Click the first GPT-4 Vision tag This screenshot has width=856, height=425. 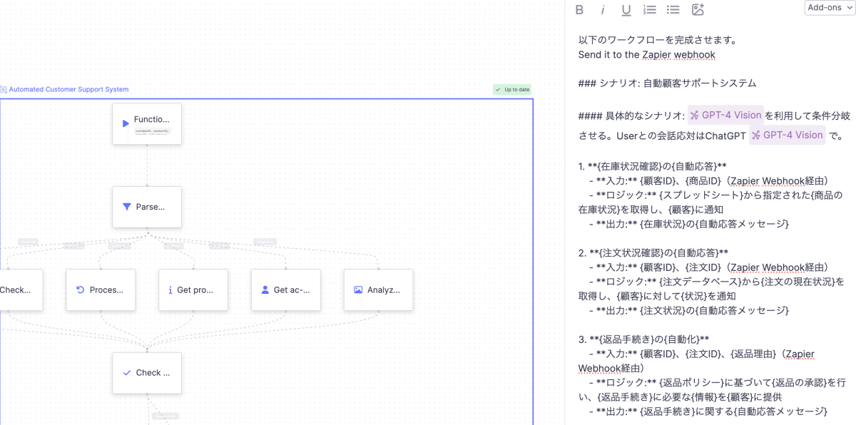pyautogui.click(x=725, y=116)
